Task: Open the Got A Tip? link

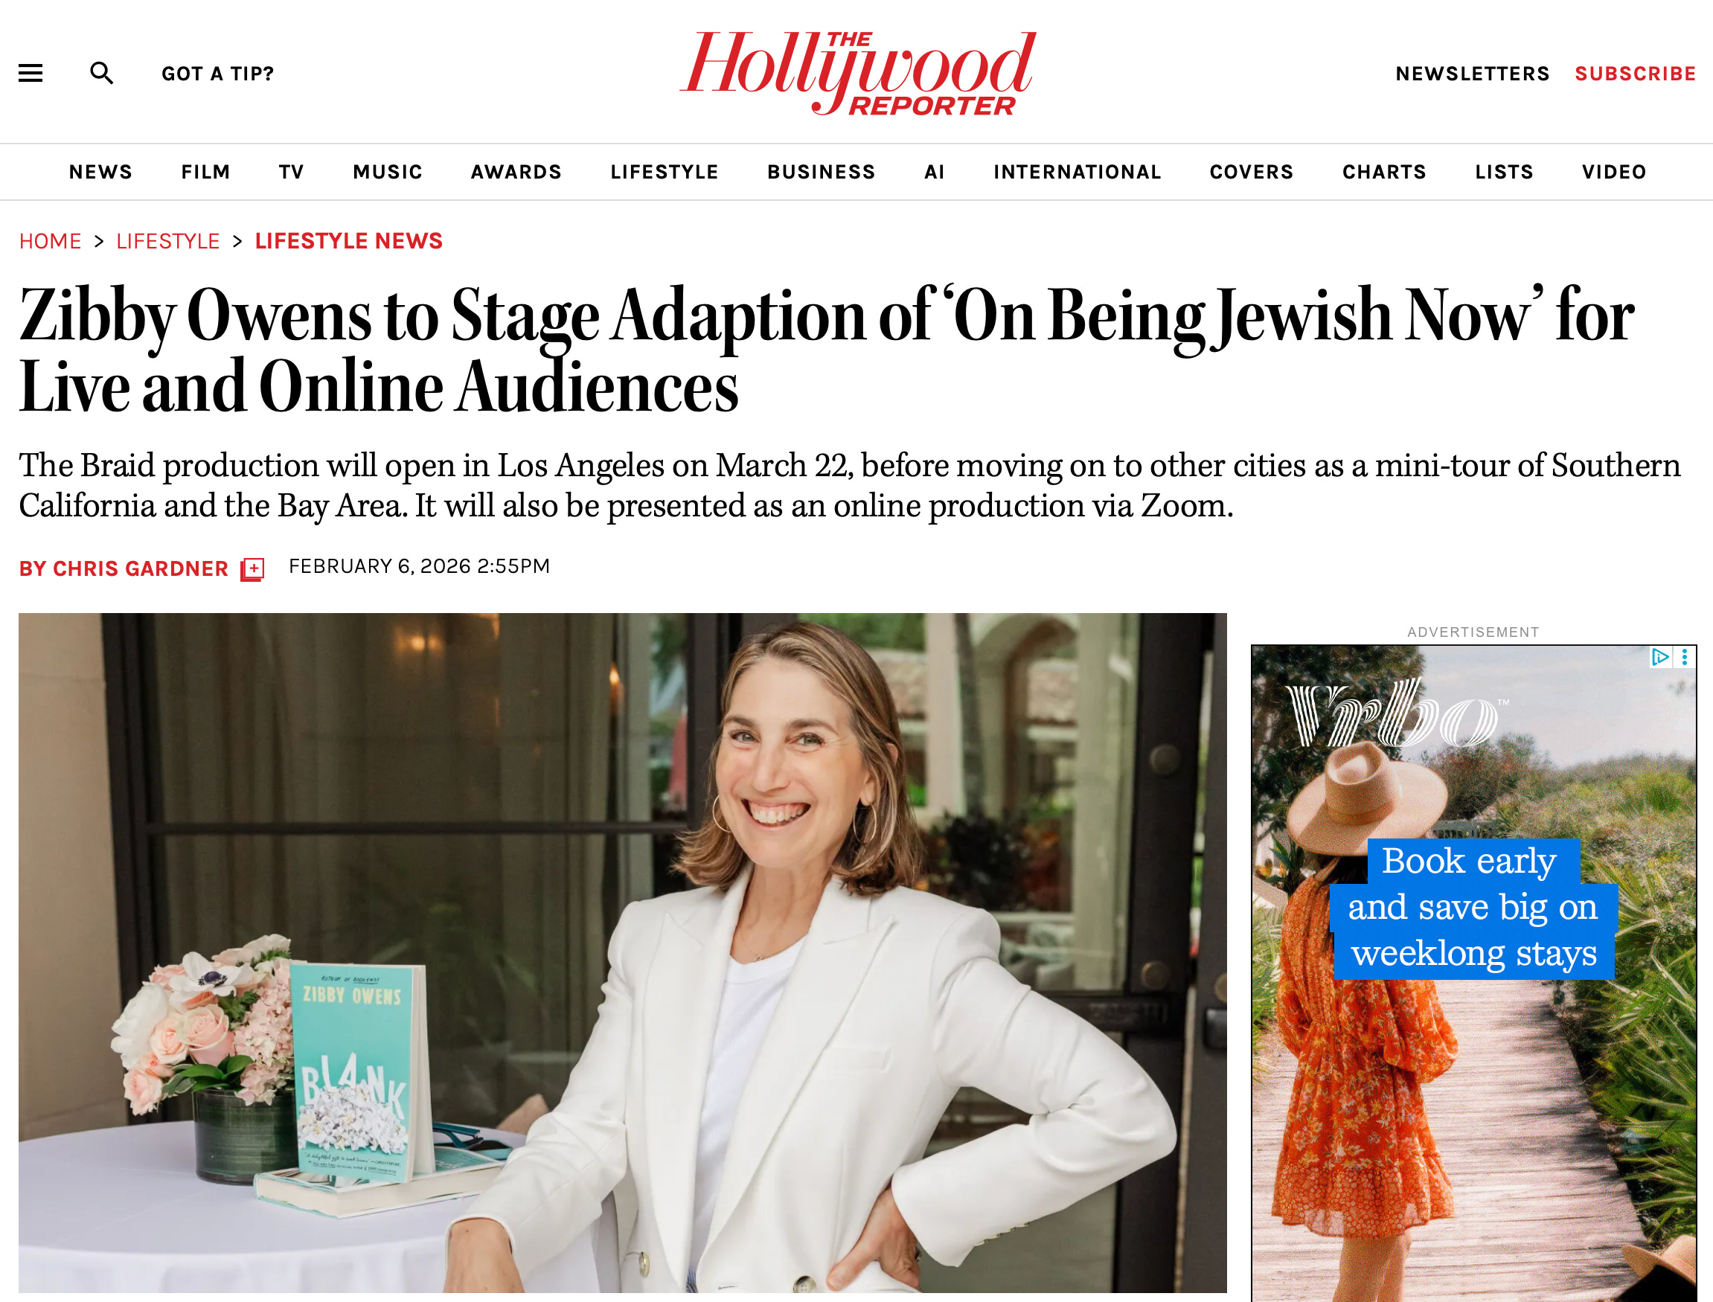Action: click(218, 74)
